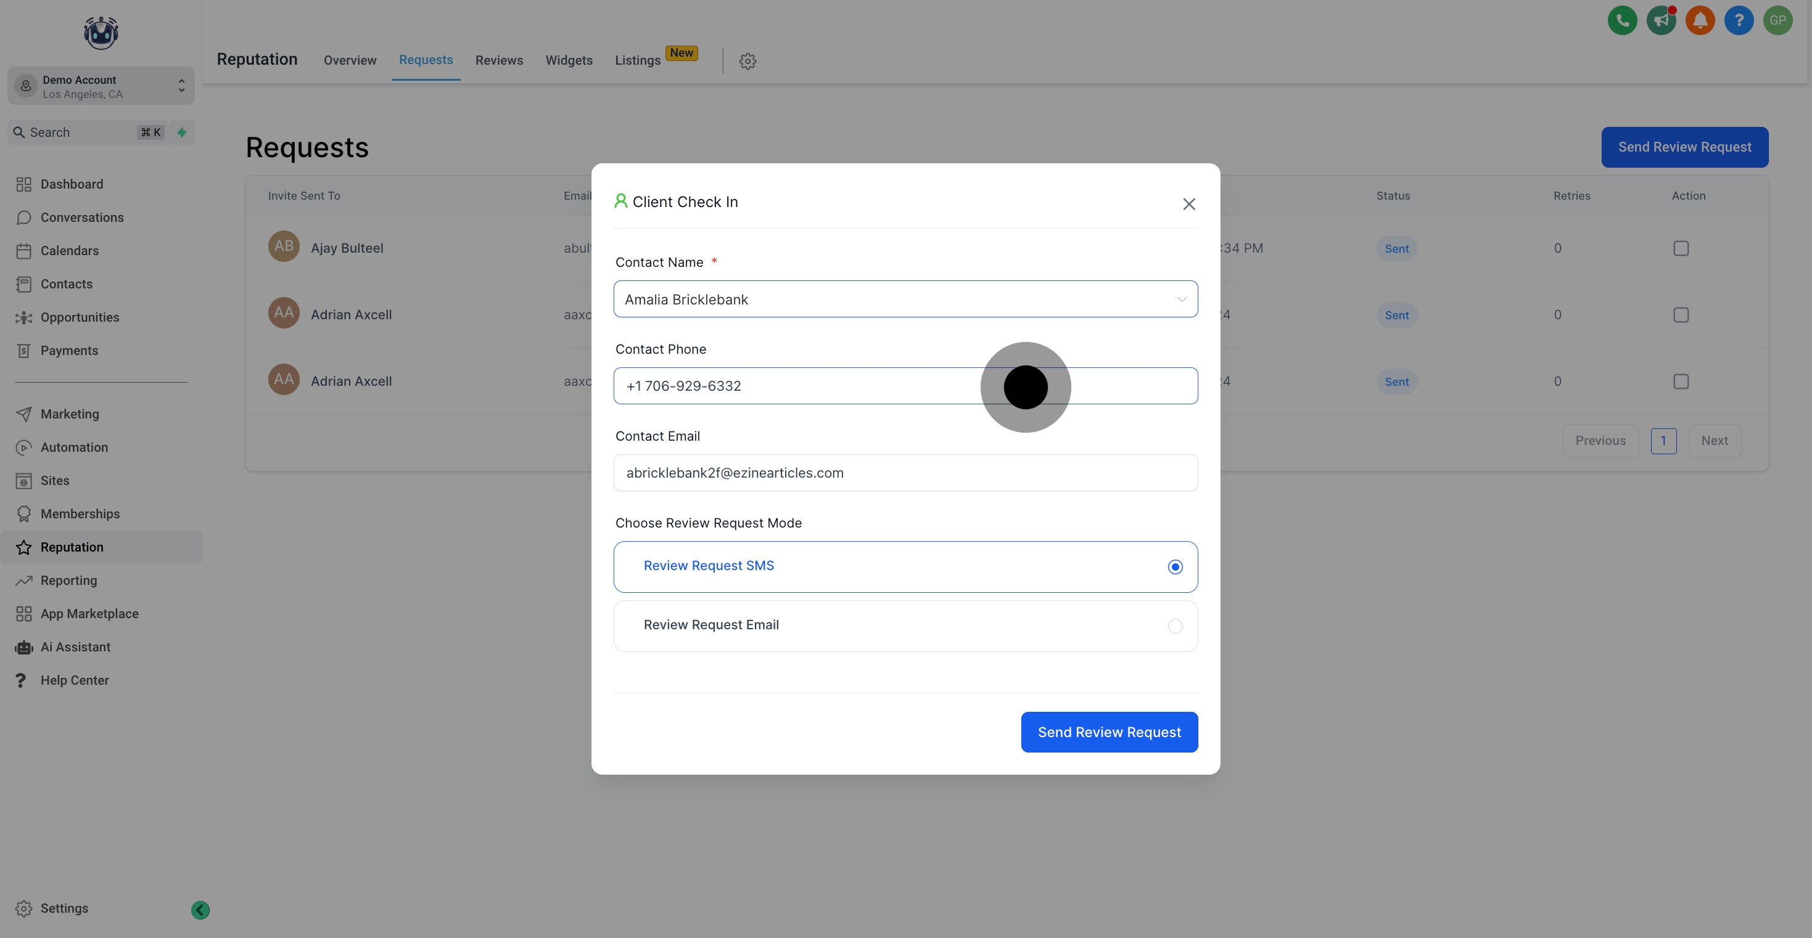Click the Contact Email input field
Screen dimensions: 1812x938
(x=905, y=473)
